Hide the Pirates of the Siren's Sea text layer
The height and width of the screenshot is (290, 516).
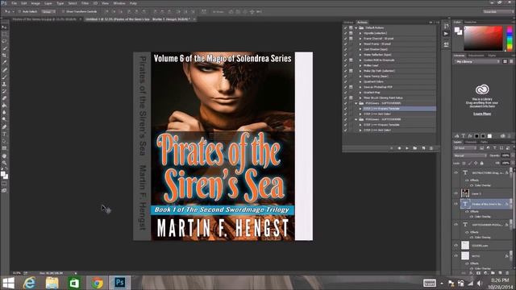tap(456, 204)
